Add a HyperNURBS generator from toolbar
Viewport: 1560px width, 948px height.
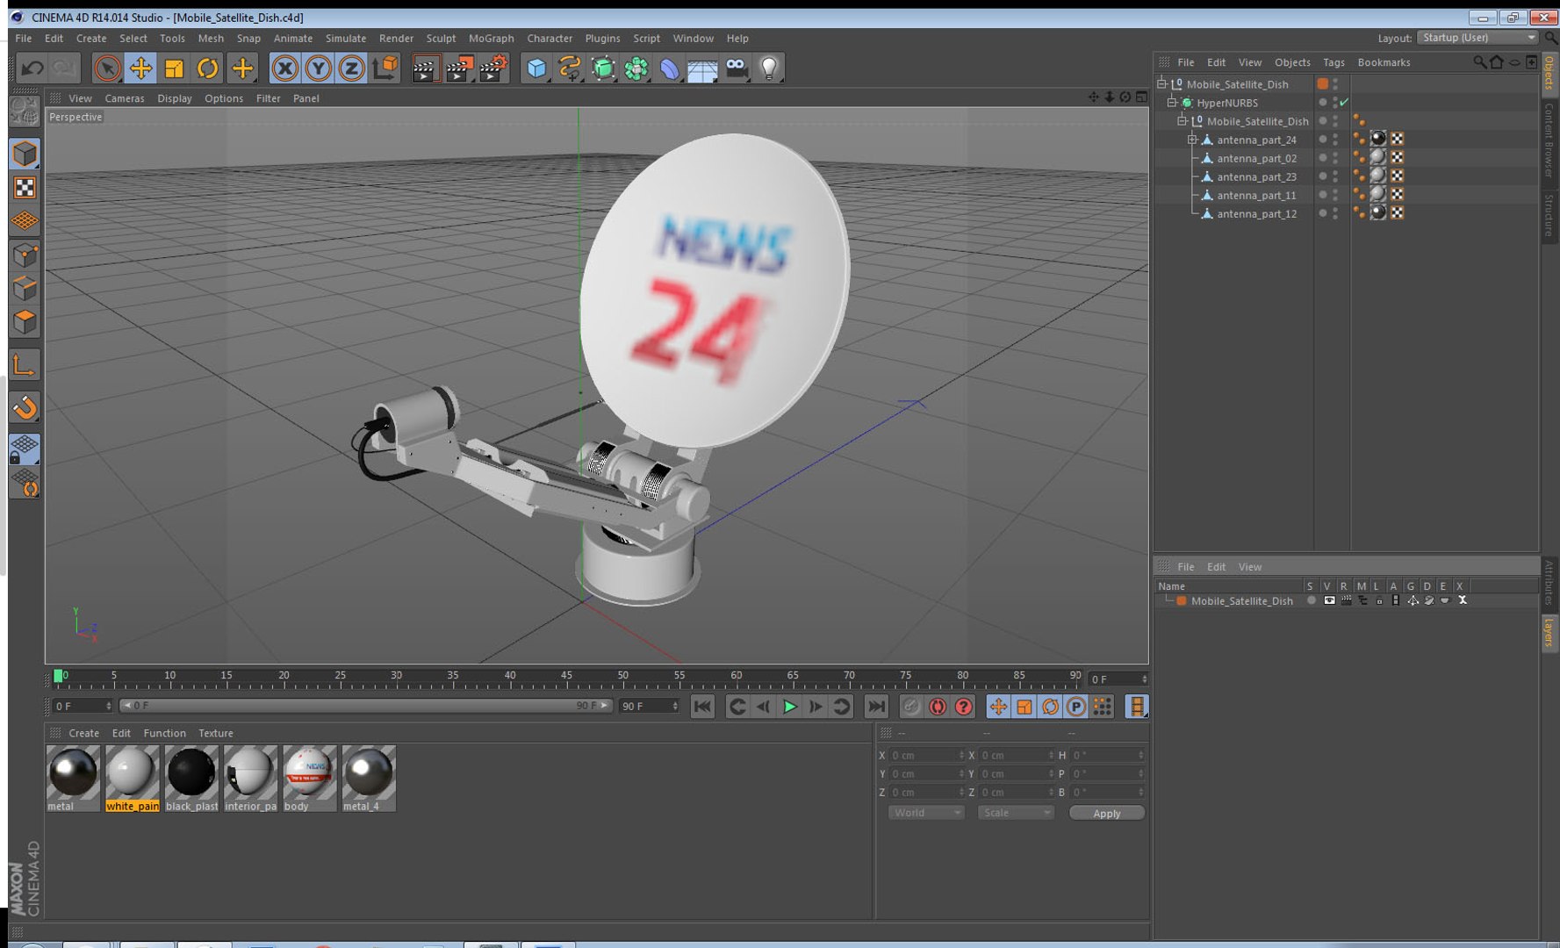[603, 68]
